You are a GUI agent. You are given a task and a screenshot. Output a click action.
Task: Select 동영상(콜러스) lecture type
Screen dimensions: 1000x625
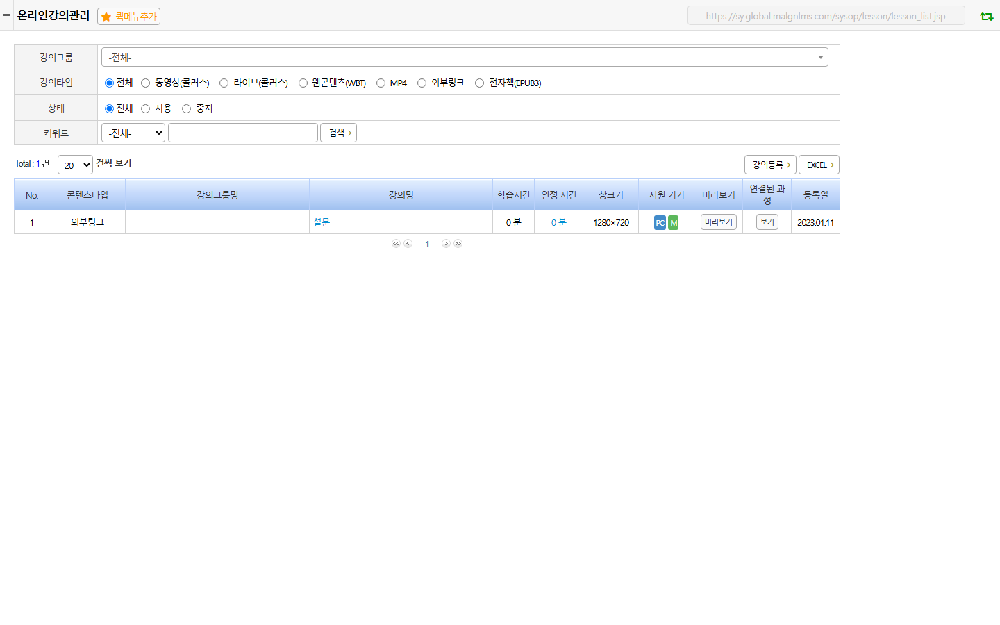tap(145, 83)
